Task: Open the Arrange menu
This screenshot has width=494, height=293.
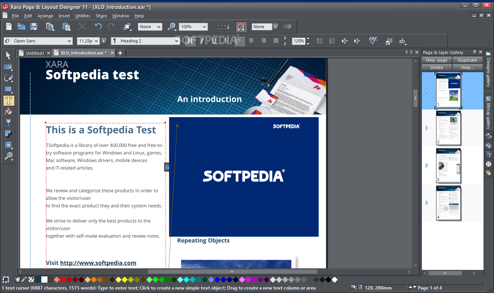Action: click(x=45, y=16)
